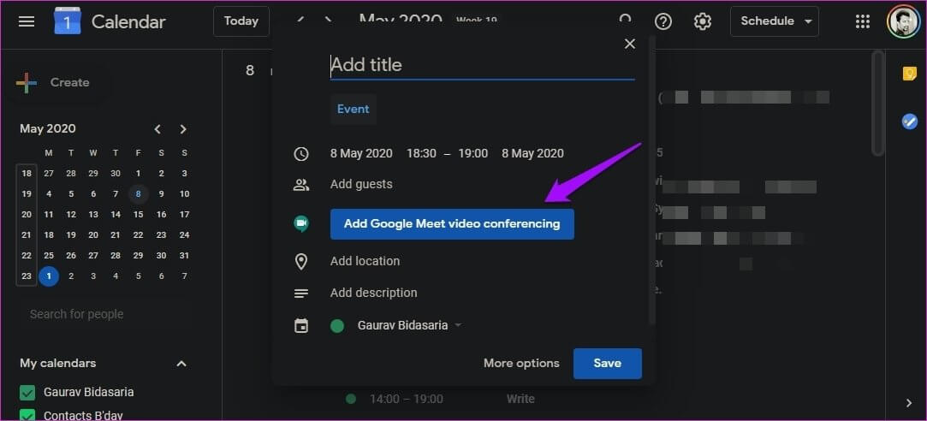Click start date 8 May 2020
This screenshot has width=927, height=421.
(361, 154)
